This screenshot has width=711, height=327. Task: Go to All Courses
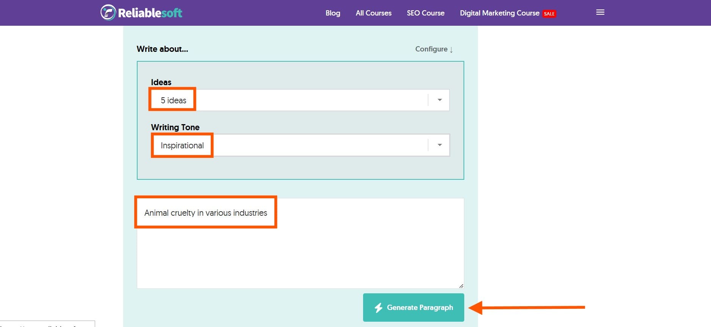click(x=373, y=13)
